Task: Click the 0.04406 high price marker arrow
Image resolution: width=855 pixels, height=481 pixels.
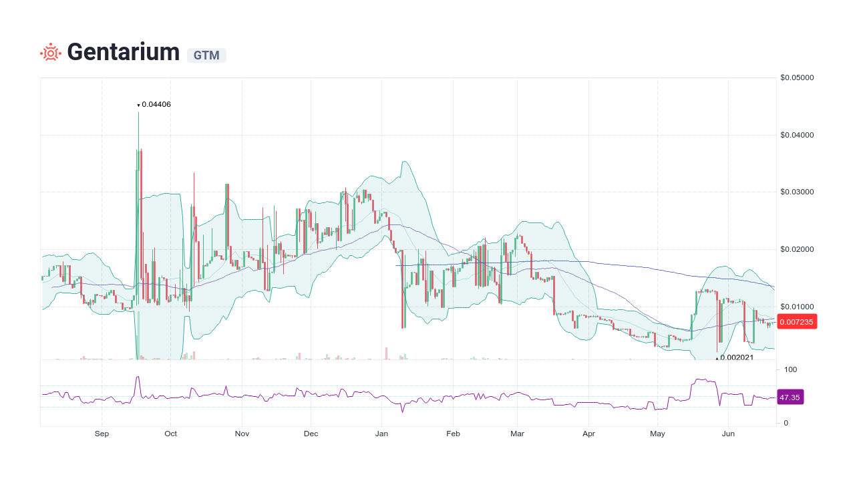Action: tap(139, 104)
